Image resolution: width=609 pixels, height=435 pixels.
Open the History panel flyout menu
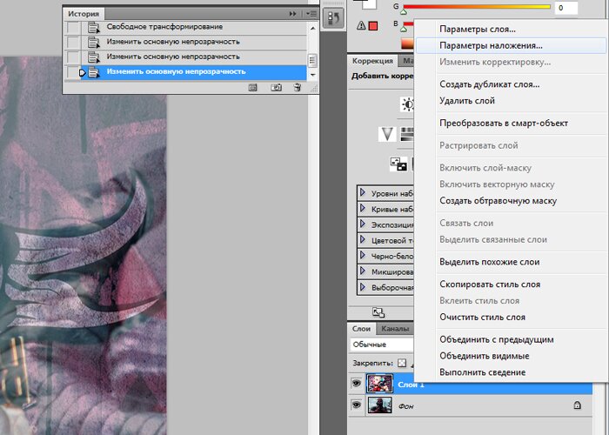click(311, 14)
